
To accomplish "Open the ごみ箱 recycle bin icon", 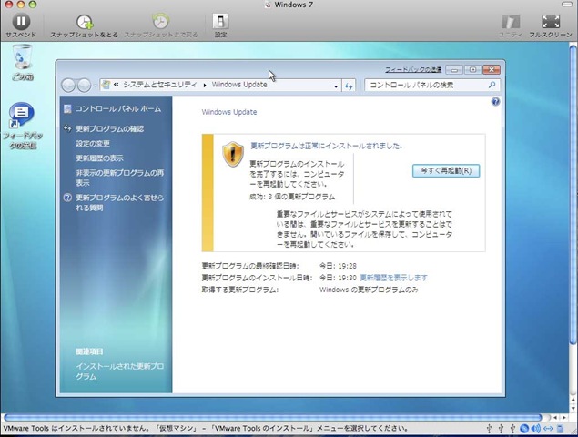I will 23,62.
